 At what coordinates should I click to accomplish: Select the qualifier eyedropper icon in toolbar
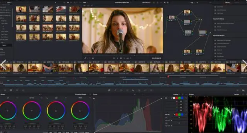tap(115, 91)
